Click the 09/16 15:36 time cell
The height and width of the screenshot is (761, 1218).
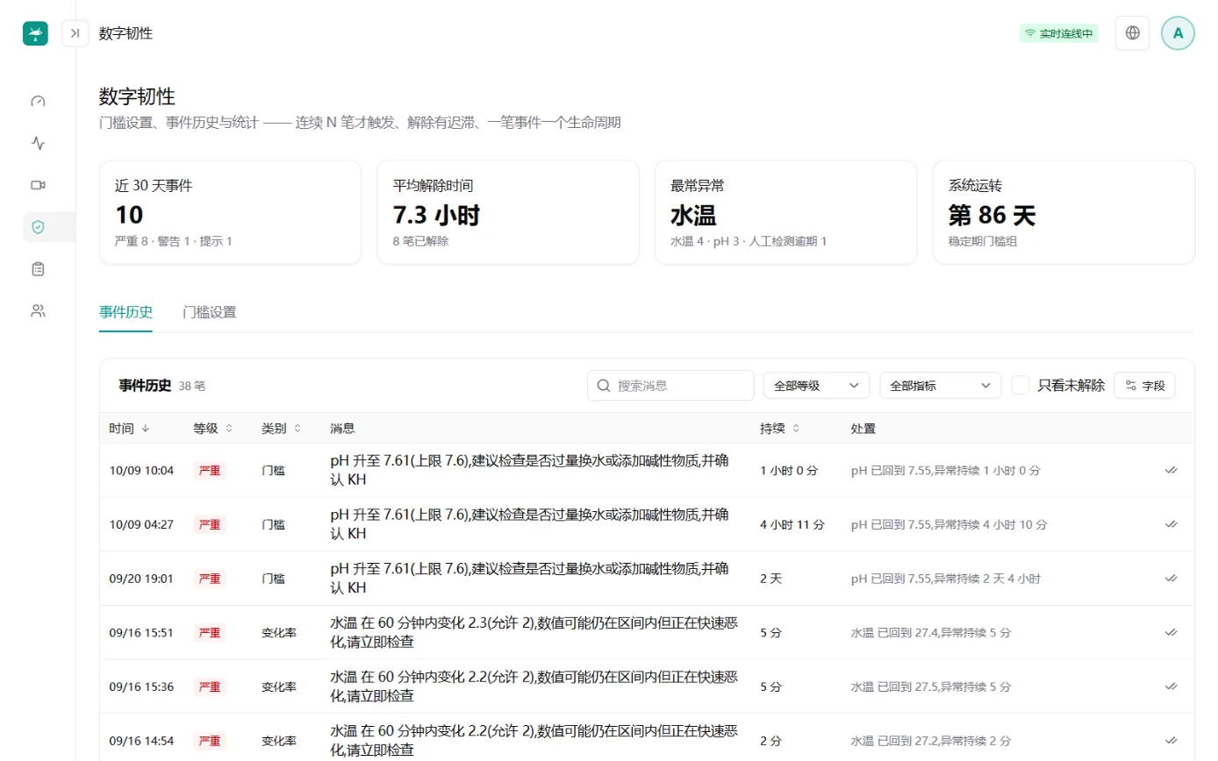coord(141,686)
